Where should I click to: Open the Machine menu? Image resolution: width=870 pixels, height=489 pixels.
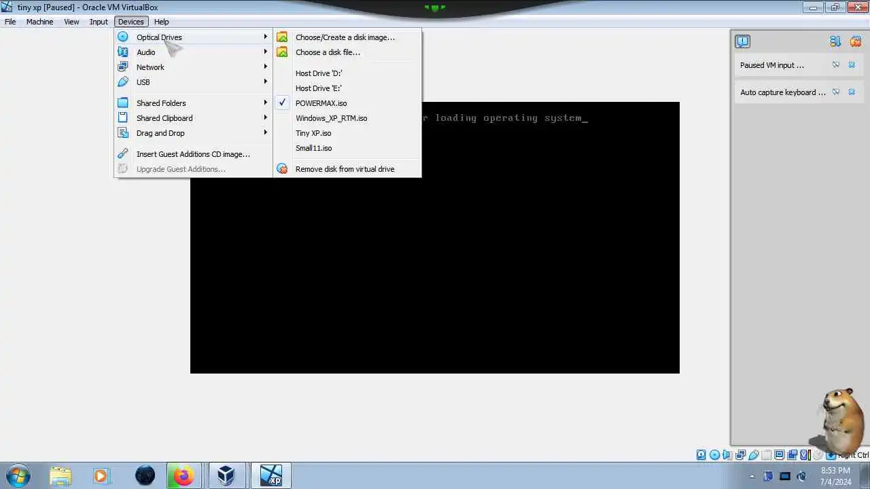tap(39, 22)
